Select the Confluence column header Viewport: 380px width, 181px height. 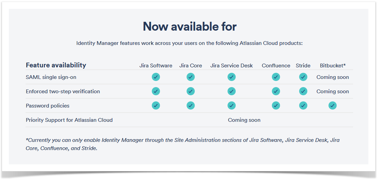pyautogui.click(x=276, y=66)
